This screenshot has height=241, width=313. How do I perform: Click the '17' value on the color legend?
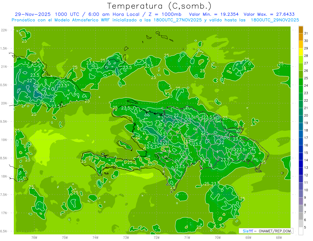[306, 138]
